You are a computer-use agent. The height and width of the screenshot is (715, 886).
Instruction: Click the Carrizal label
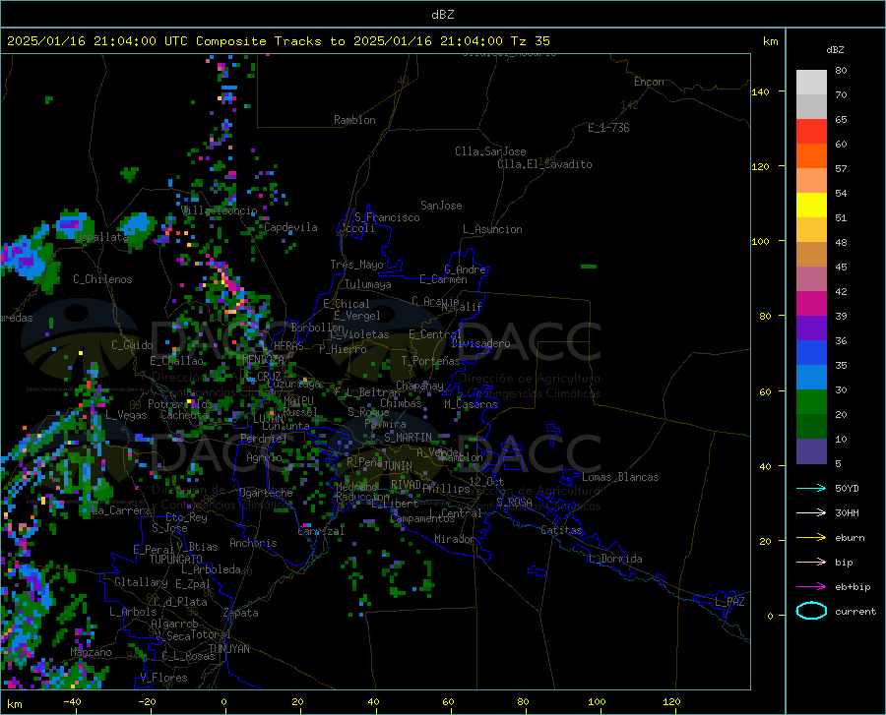321,531
